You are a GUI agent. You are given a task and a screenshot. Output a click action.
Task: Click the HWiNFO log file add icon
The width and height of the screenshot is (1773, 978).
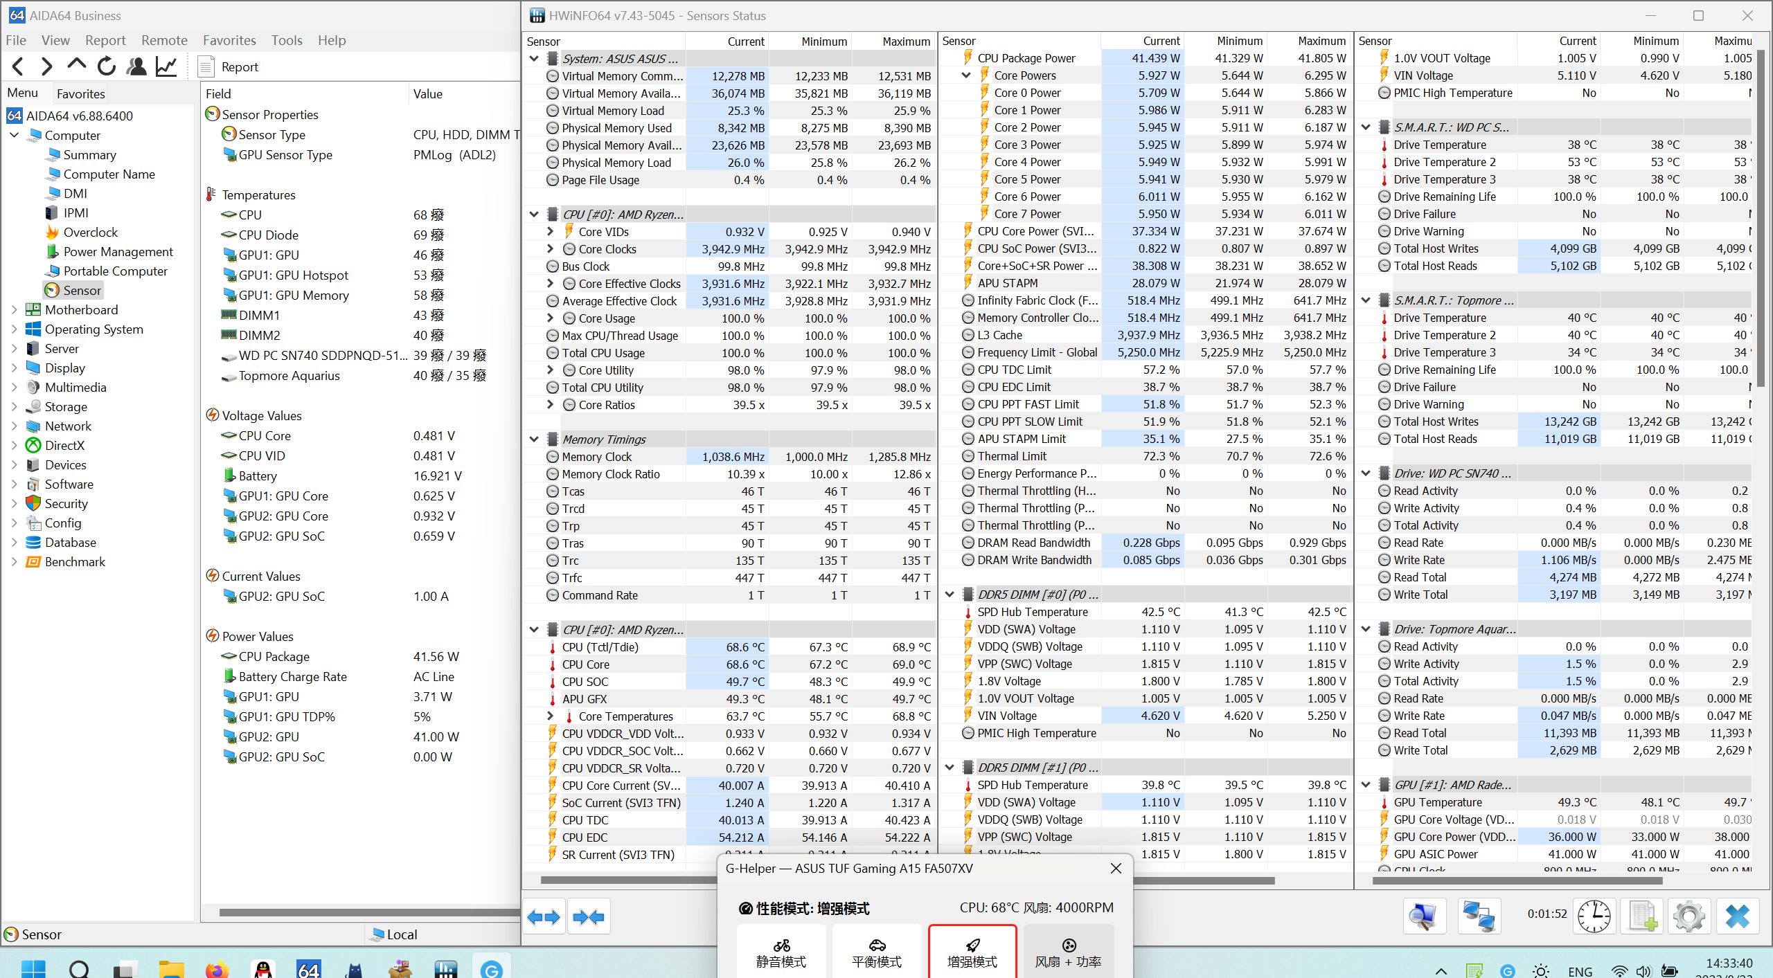(1642, 916)
